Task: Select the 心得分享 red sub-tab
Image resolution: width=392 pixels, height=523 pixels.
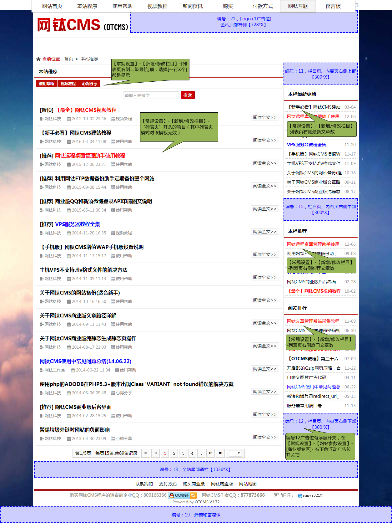Action: coord(90,84)
